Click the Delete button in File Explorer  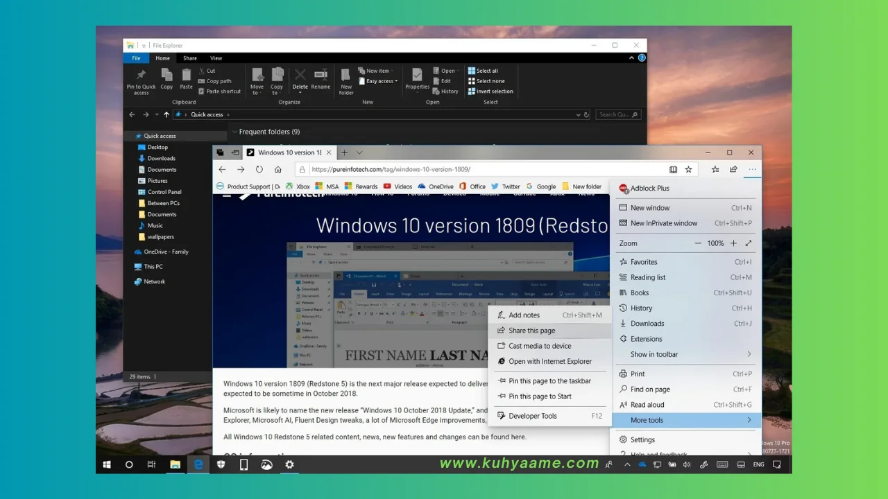pyautogui.click(x=300, y=80)
